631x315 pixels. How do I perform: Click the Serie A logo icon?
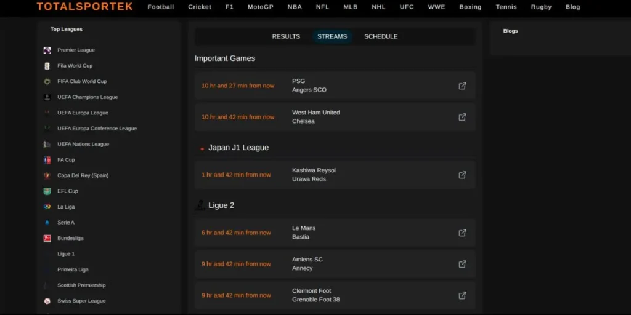pos(47,223)
